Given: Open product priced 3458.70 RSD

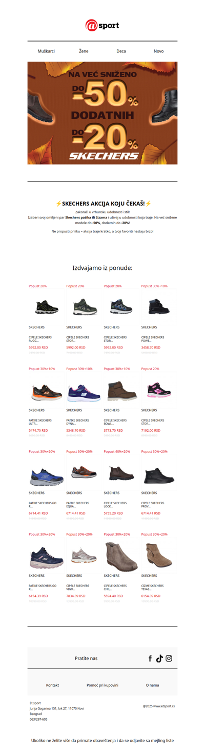Looking at the screenshot, I should (x=151, y=347).
